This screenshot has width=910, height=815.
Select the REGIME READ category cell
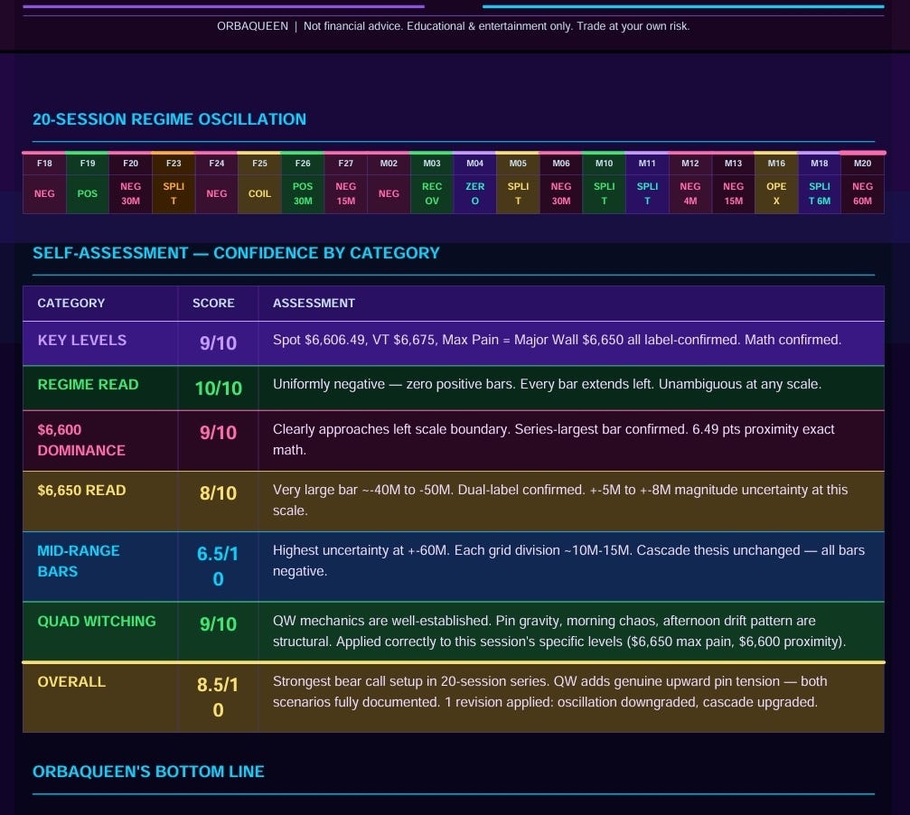click(x=100, y=388)
